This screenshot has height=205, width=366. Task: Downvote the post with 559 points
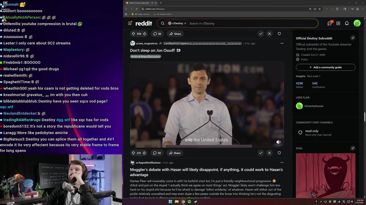[x=145, y=34]
